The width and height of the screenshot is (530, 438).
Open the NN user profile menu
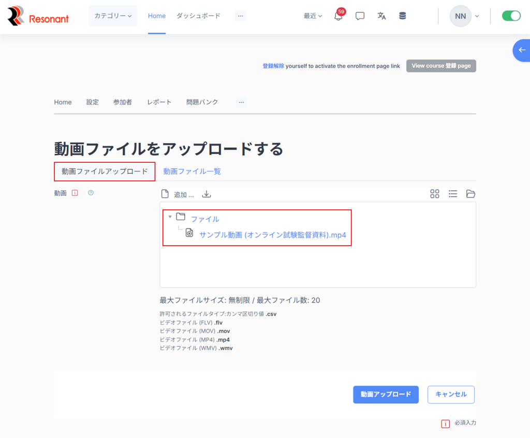(x=464, y=16)
